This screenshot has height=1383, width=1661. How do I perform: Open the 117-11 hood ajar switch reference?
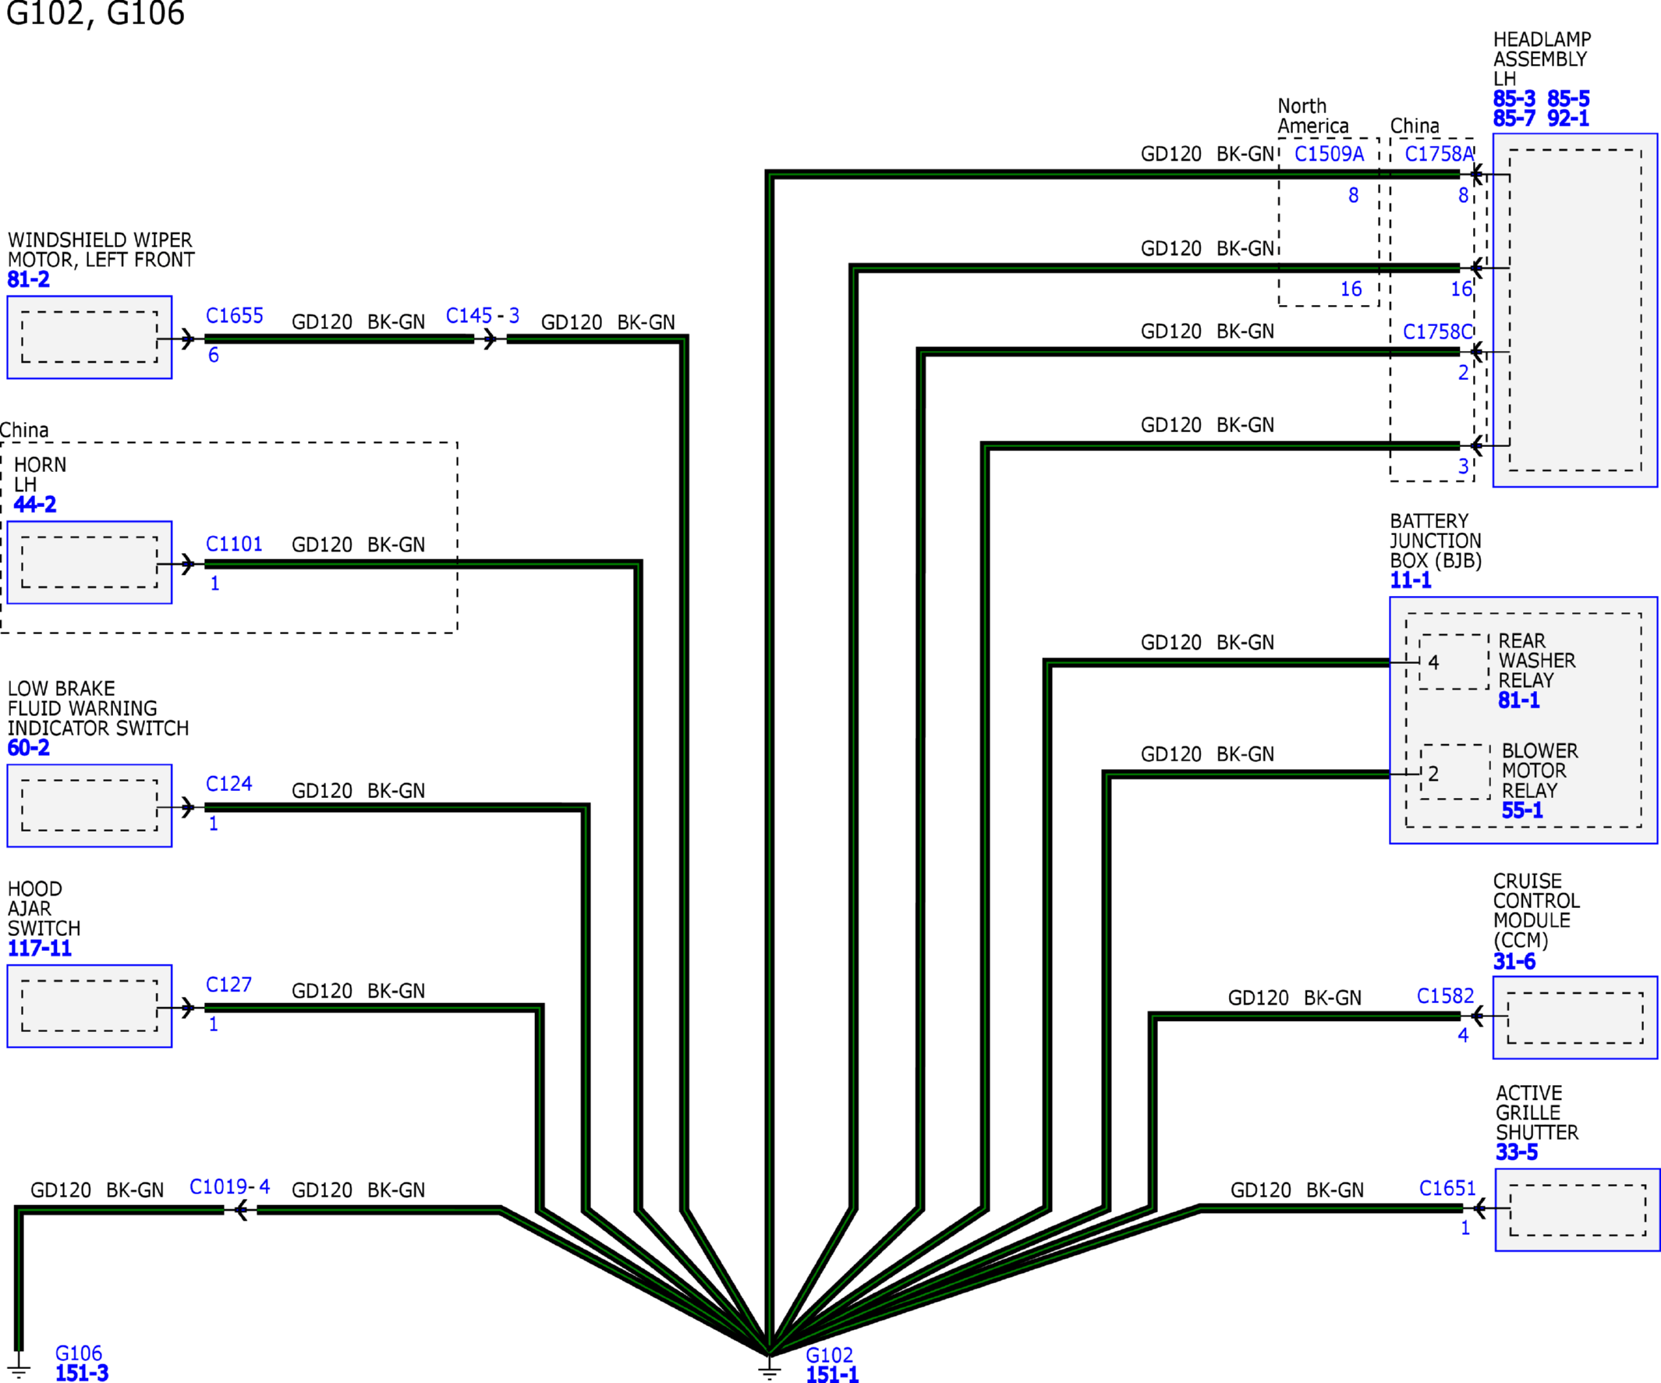coord(40,948)
